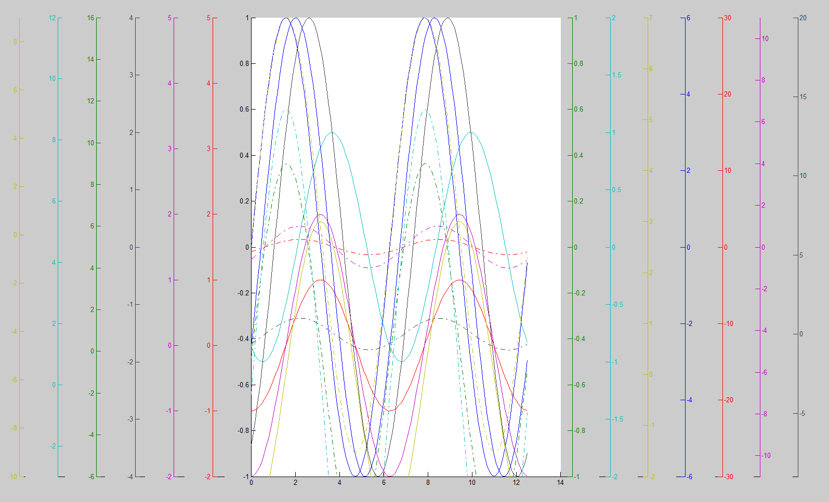
Task: Select tick label 14 on the x-axis
Action: [560, 483]
